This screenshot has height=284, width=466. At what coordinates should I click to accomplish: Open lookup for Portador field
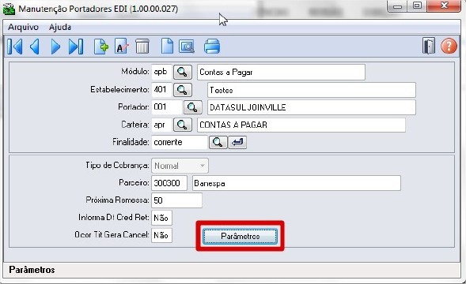click(192, 107)
